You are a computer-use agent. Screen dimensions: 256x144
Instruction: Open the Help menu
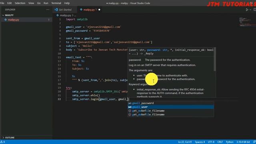click(x=67, y=3)
